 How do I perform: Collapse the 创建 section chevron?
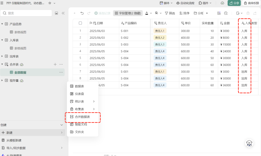[x=62, y=125]
